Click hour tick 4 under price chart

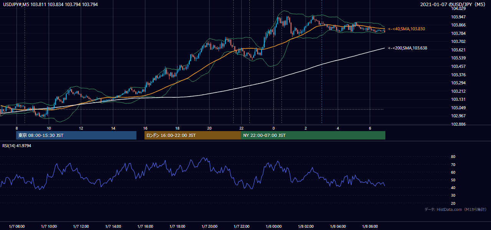tap(338, 128)
